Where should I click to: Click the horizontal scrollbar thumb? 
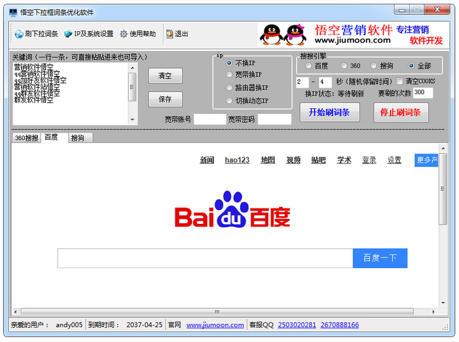[x=217, y=312]
